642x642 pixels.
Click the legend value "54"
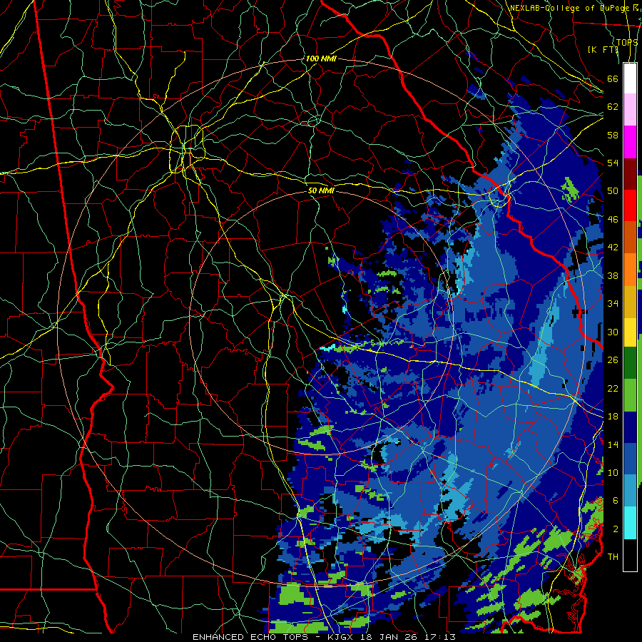tap(613, 163)
